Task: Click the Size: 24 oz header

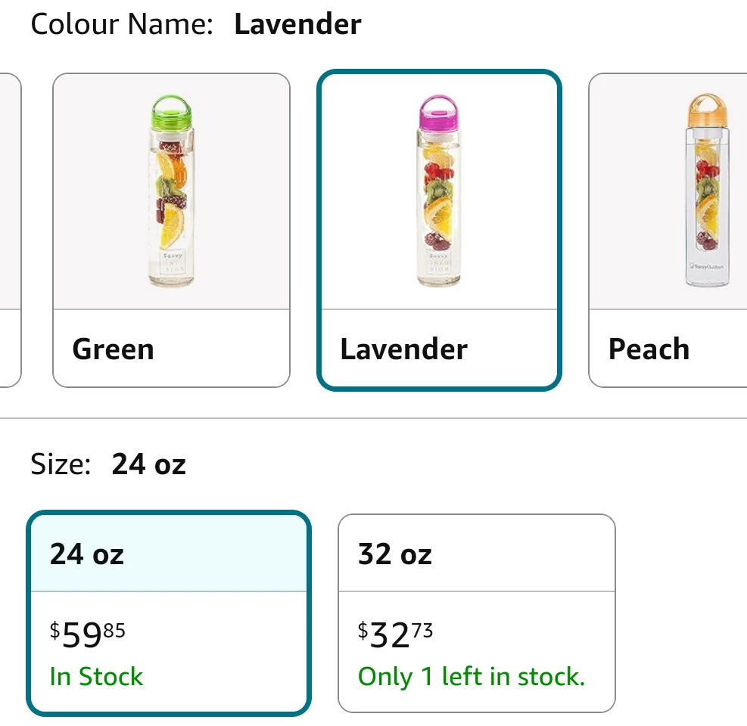Action: pyautogui.click(x=109, y=464)
